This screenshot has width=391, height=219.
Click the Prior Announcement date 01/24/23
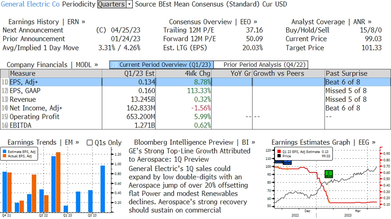[x=126, y=39]
